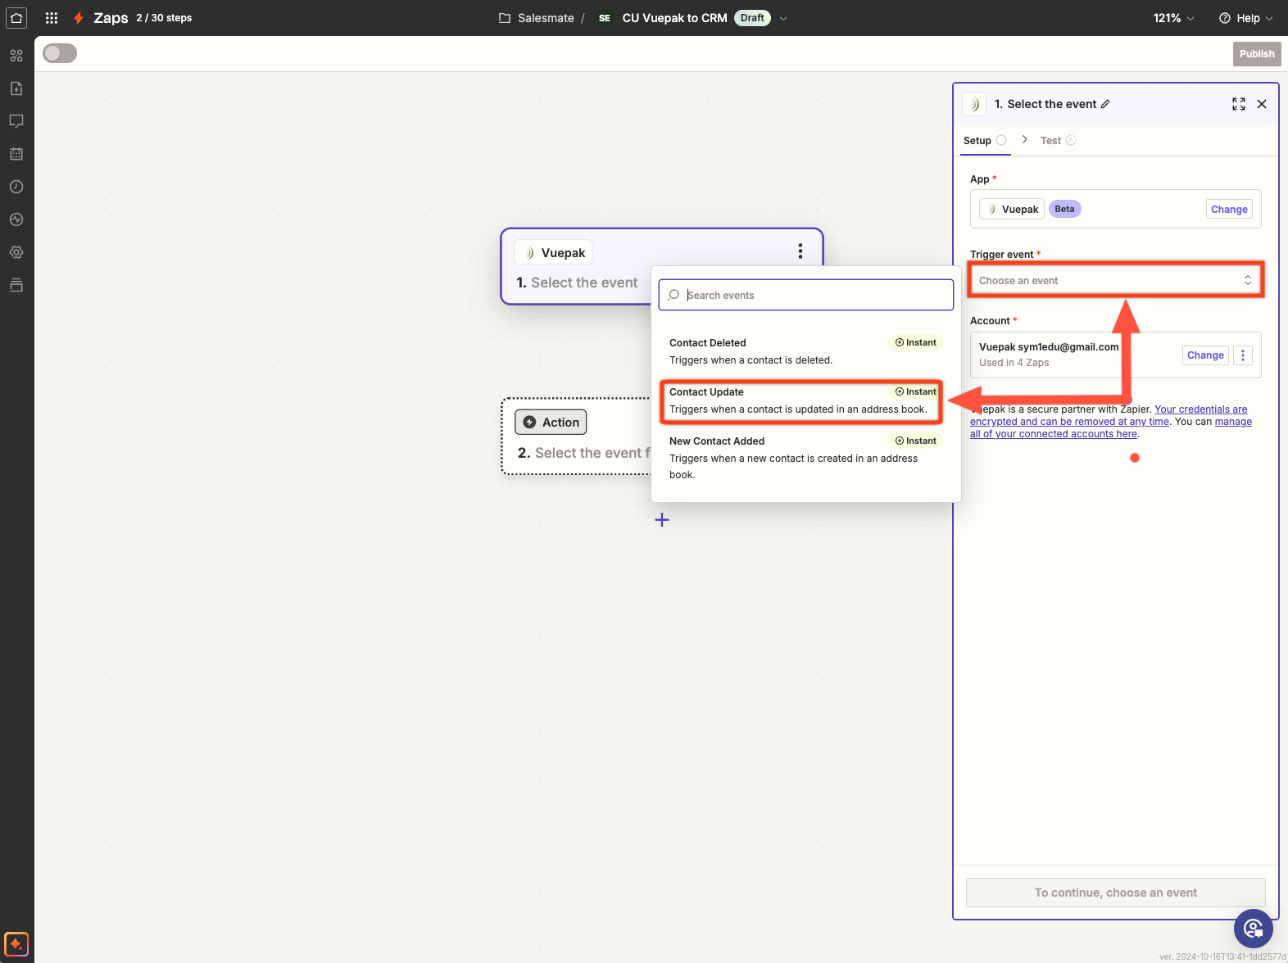The width and height of the screenshot is (1288, 963).
Task: Open the support chat bubble
Action: pyautogui.click(x=1253, y=928)
